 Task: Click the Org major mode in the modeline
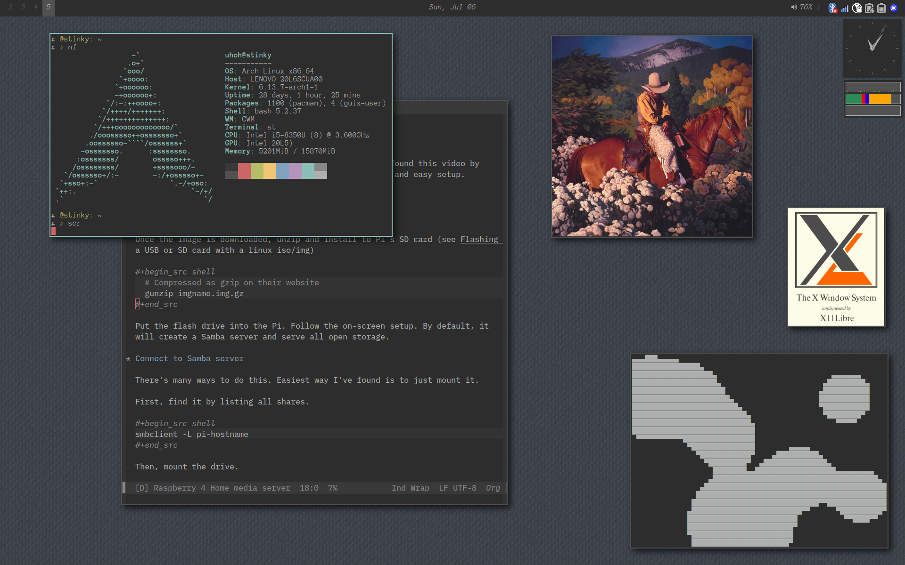(x=493, y=488)
